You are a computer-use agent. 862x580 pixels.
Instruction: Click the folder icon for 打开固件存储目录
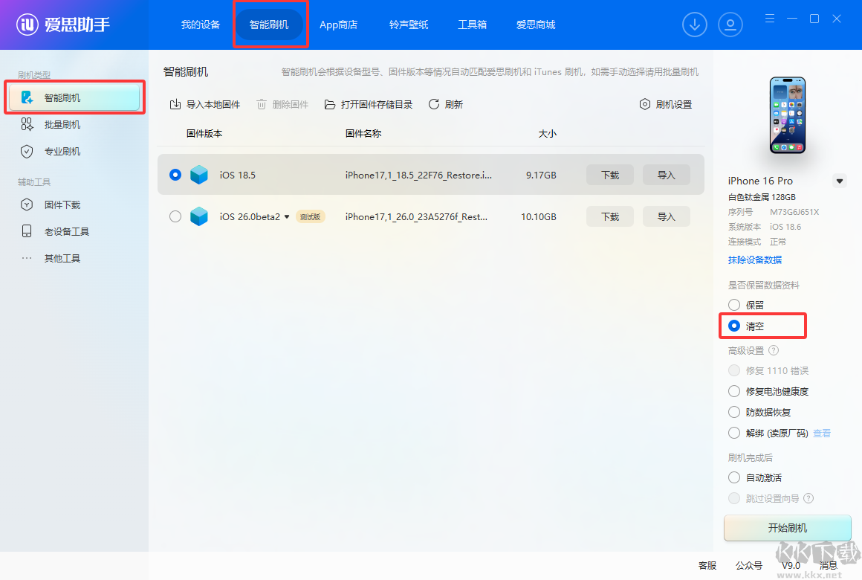click(x=330, y=104)
